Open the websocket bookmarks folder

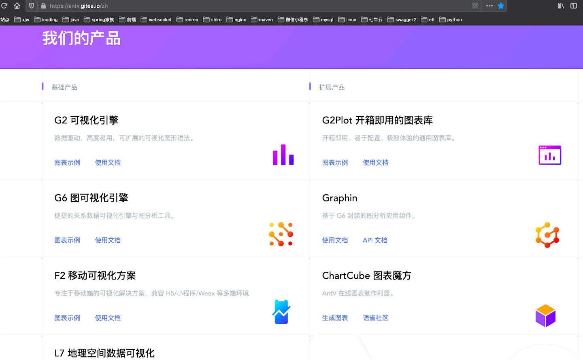point(156,19)
